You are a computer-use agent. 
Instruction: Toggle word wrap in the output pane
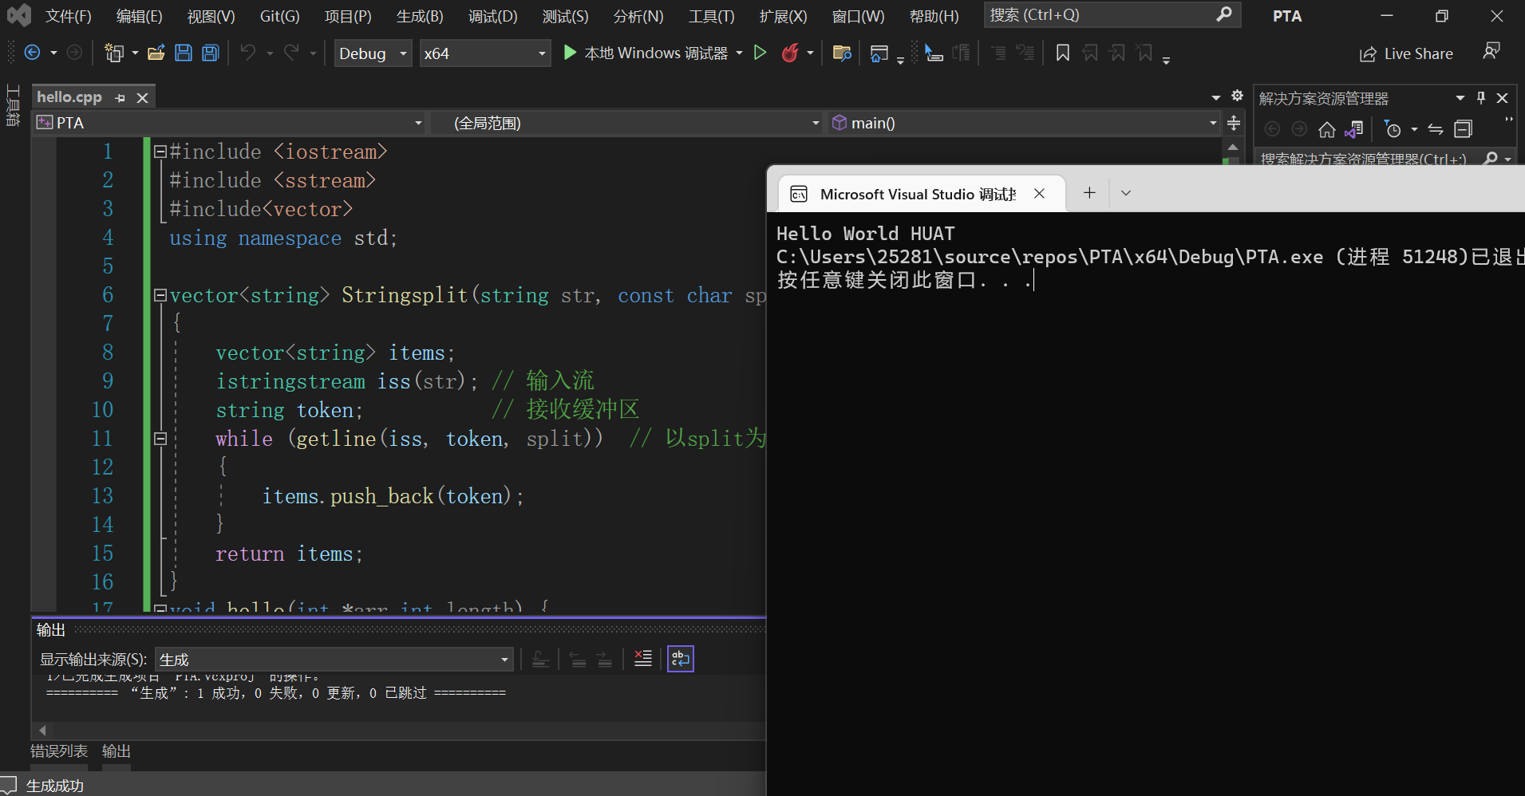(680, 659)
